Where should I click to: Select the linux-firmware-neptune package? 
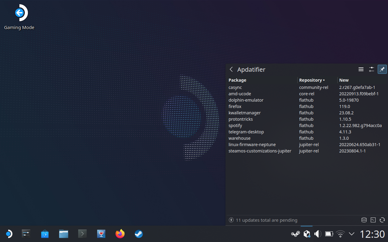point(307,145)
